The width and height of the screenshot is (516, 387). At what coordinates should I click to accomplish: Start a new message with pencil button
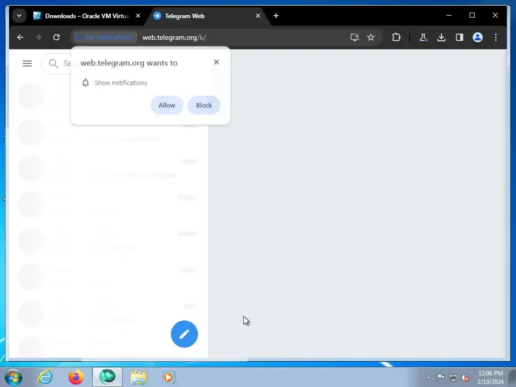184,334
